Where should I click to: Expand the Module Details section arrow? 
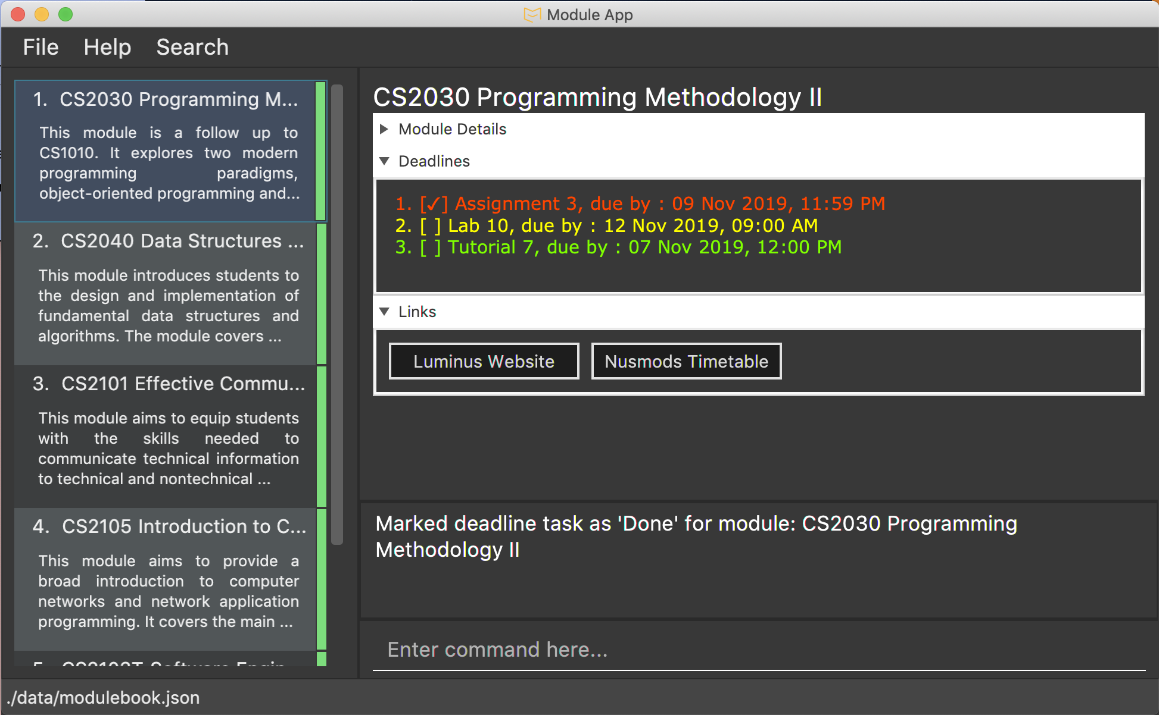[384, 129]
